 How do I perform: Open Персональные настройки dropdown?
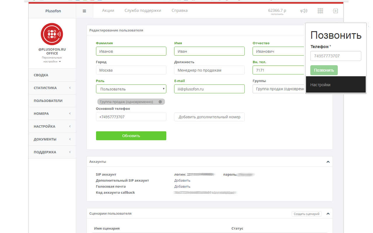point(52,59)
